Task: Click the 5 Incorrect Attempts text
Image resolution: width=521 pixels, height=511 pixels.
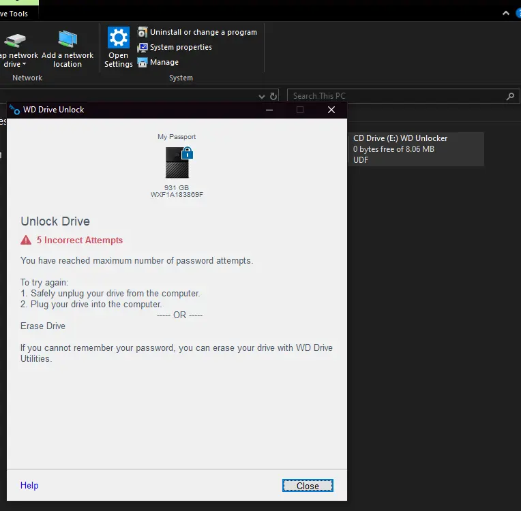Action: (x=79, y=240)
